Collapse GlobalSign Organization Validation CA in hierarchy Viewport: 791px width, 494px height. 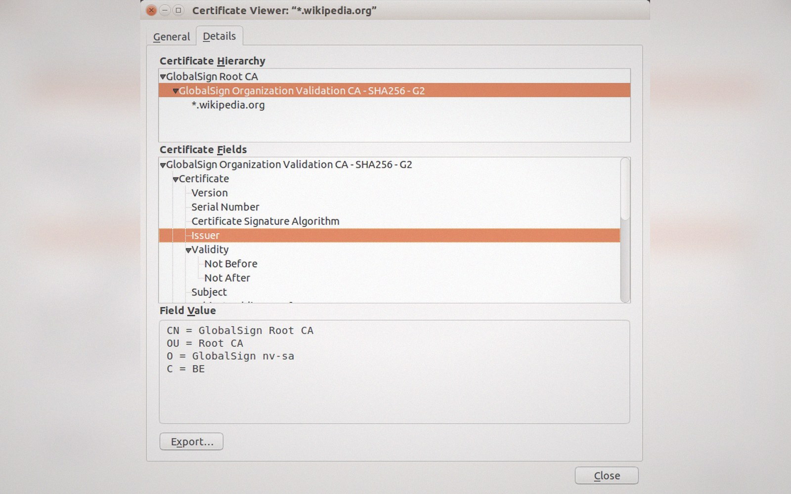coord(176,91)
